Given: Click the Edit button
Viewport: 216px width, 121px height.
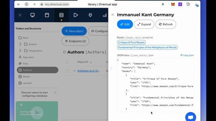Looking at the screenshot, I should 125,24.
